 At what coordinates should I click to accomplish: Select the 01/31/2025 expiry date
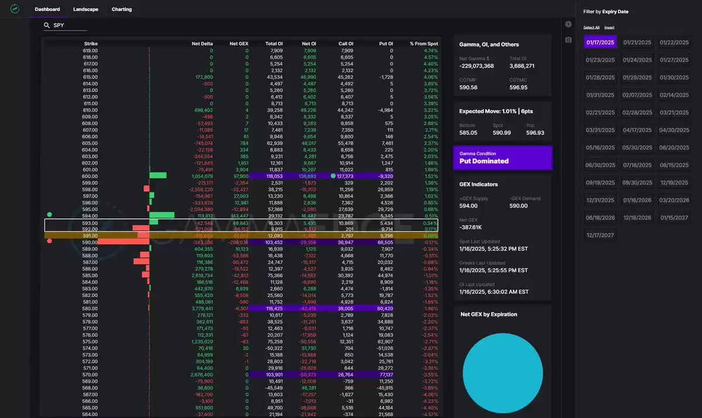pos(600,95)
